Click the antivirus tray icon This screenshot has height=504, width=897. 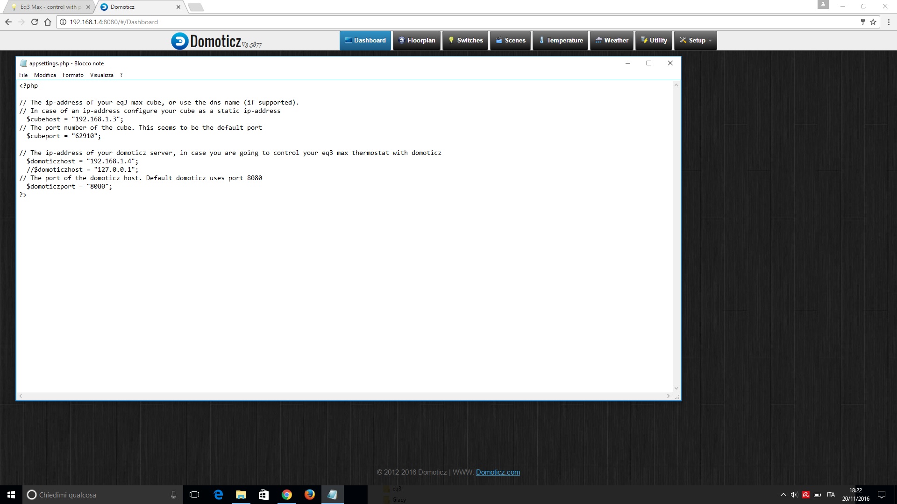click(806, 495)
